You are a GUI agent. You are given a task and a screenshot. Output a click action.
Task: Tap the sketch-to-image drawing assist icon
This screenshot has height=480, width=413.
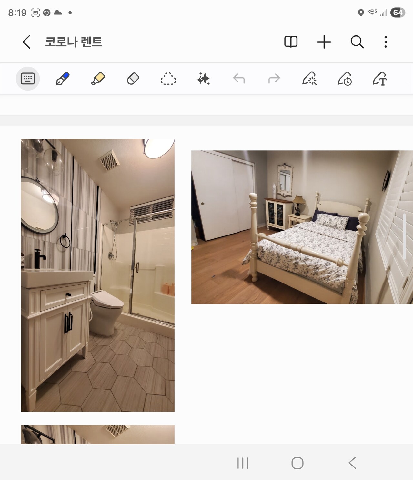coord(309,79)
